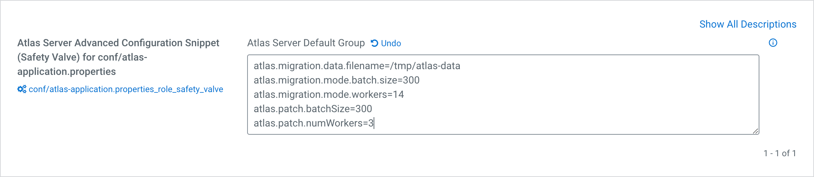Click the atlas.patch.batchSize=300 line
This screenshot has height=177, width=814.
tap(313, 109)
